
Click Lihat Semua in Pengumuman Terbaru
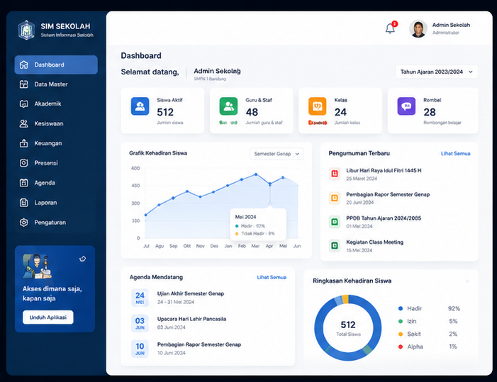click(x=455, y=154)
